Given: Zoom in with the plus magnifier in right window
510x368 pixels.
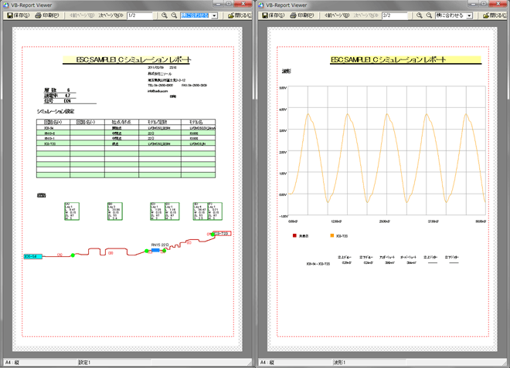Looking at the screenshot, I should [420, 15].
